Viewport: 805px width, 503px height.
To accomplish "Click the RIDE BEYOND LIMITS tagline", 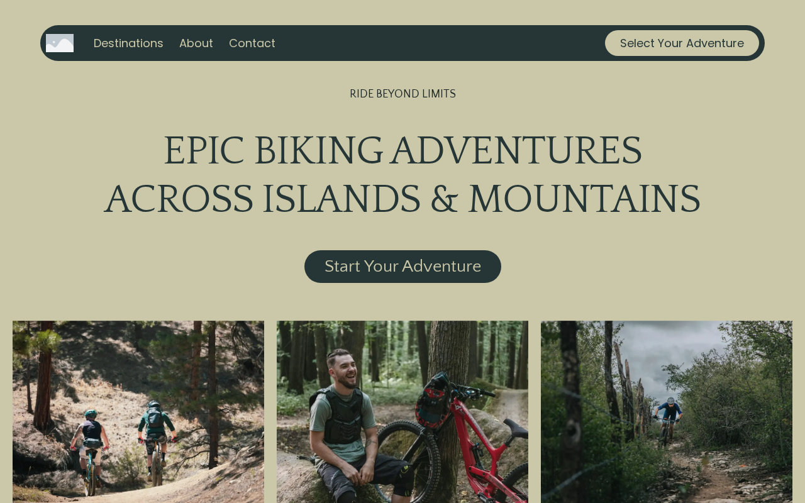I will [402, 94].
